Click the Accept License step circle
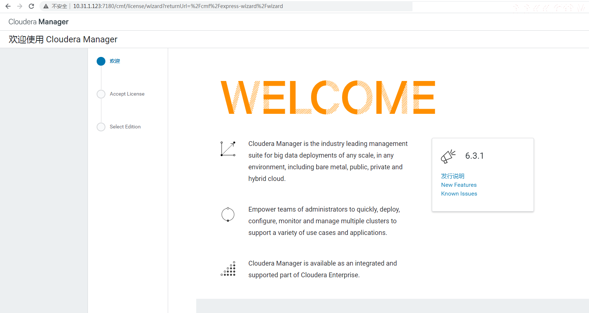This screenshot has width=589, height=313. tap(101, 94)
